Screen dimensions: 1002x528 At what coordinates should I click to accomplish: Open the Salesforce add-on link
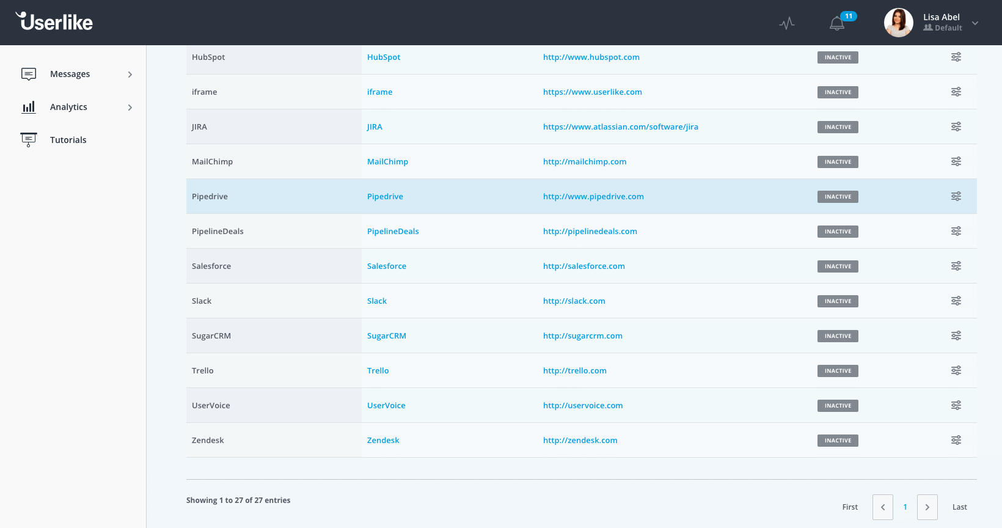pyautogui.click(x=387, y=266)
